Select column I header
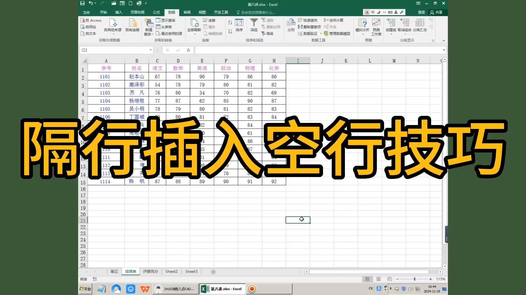 click(298, 61)
